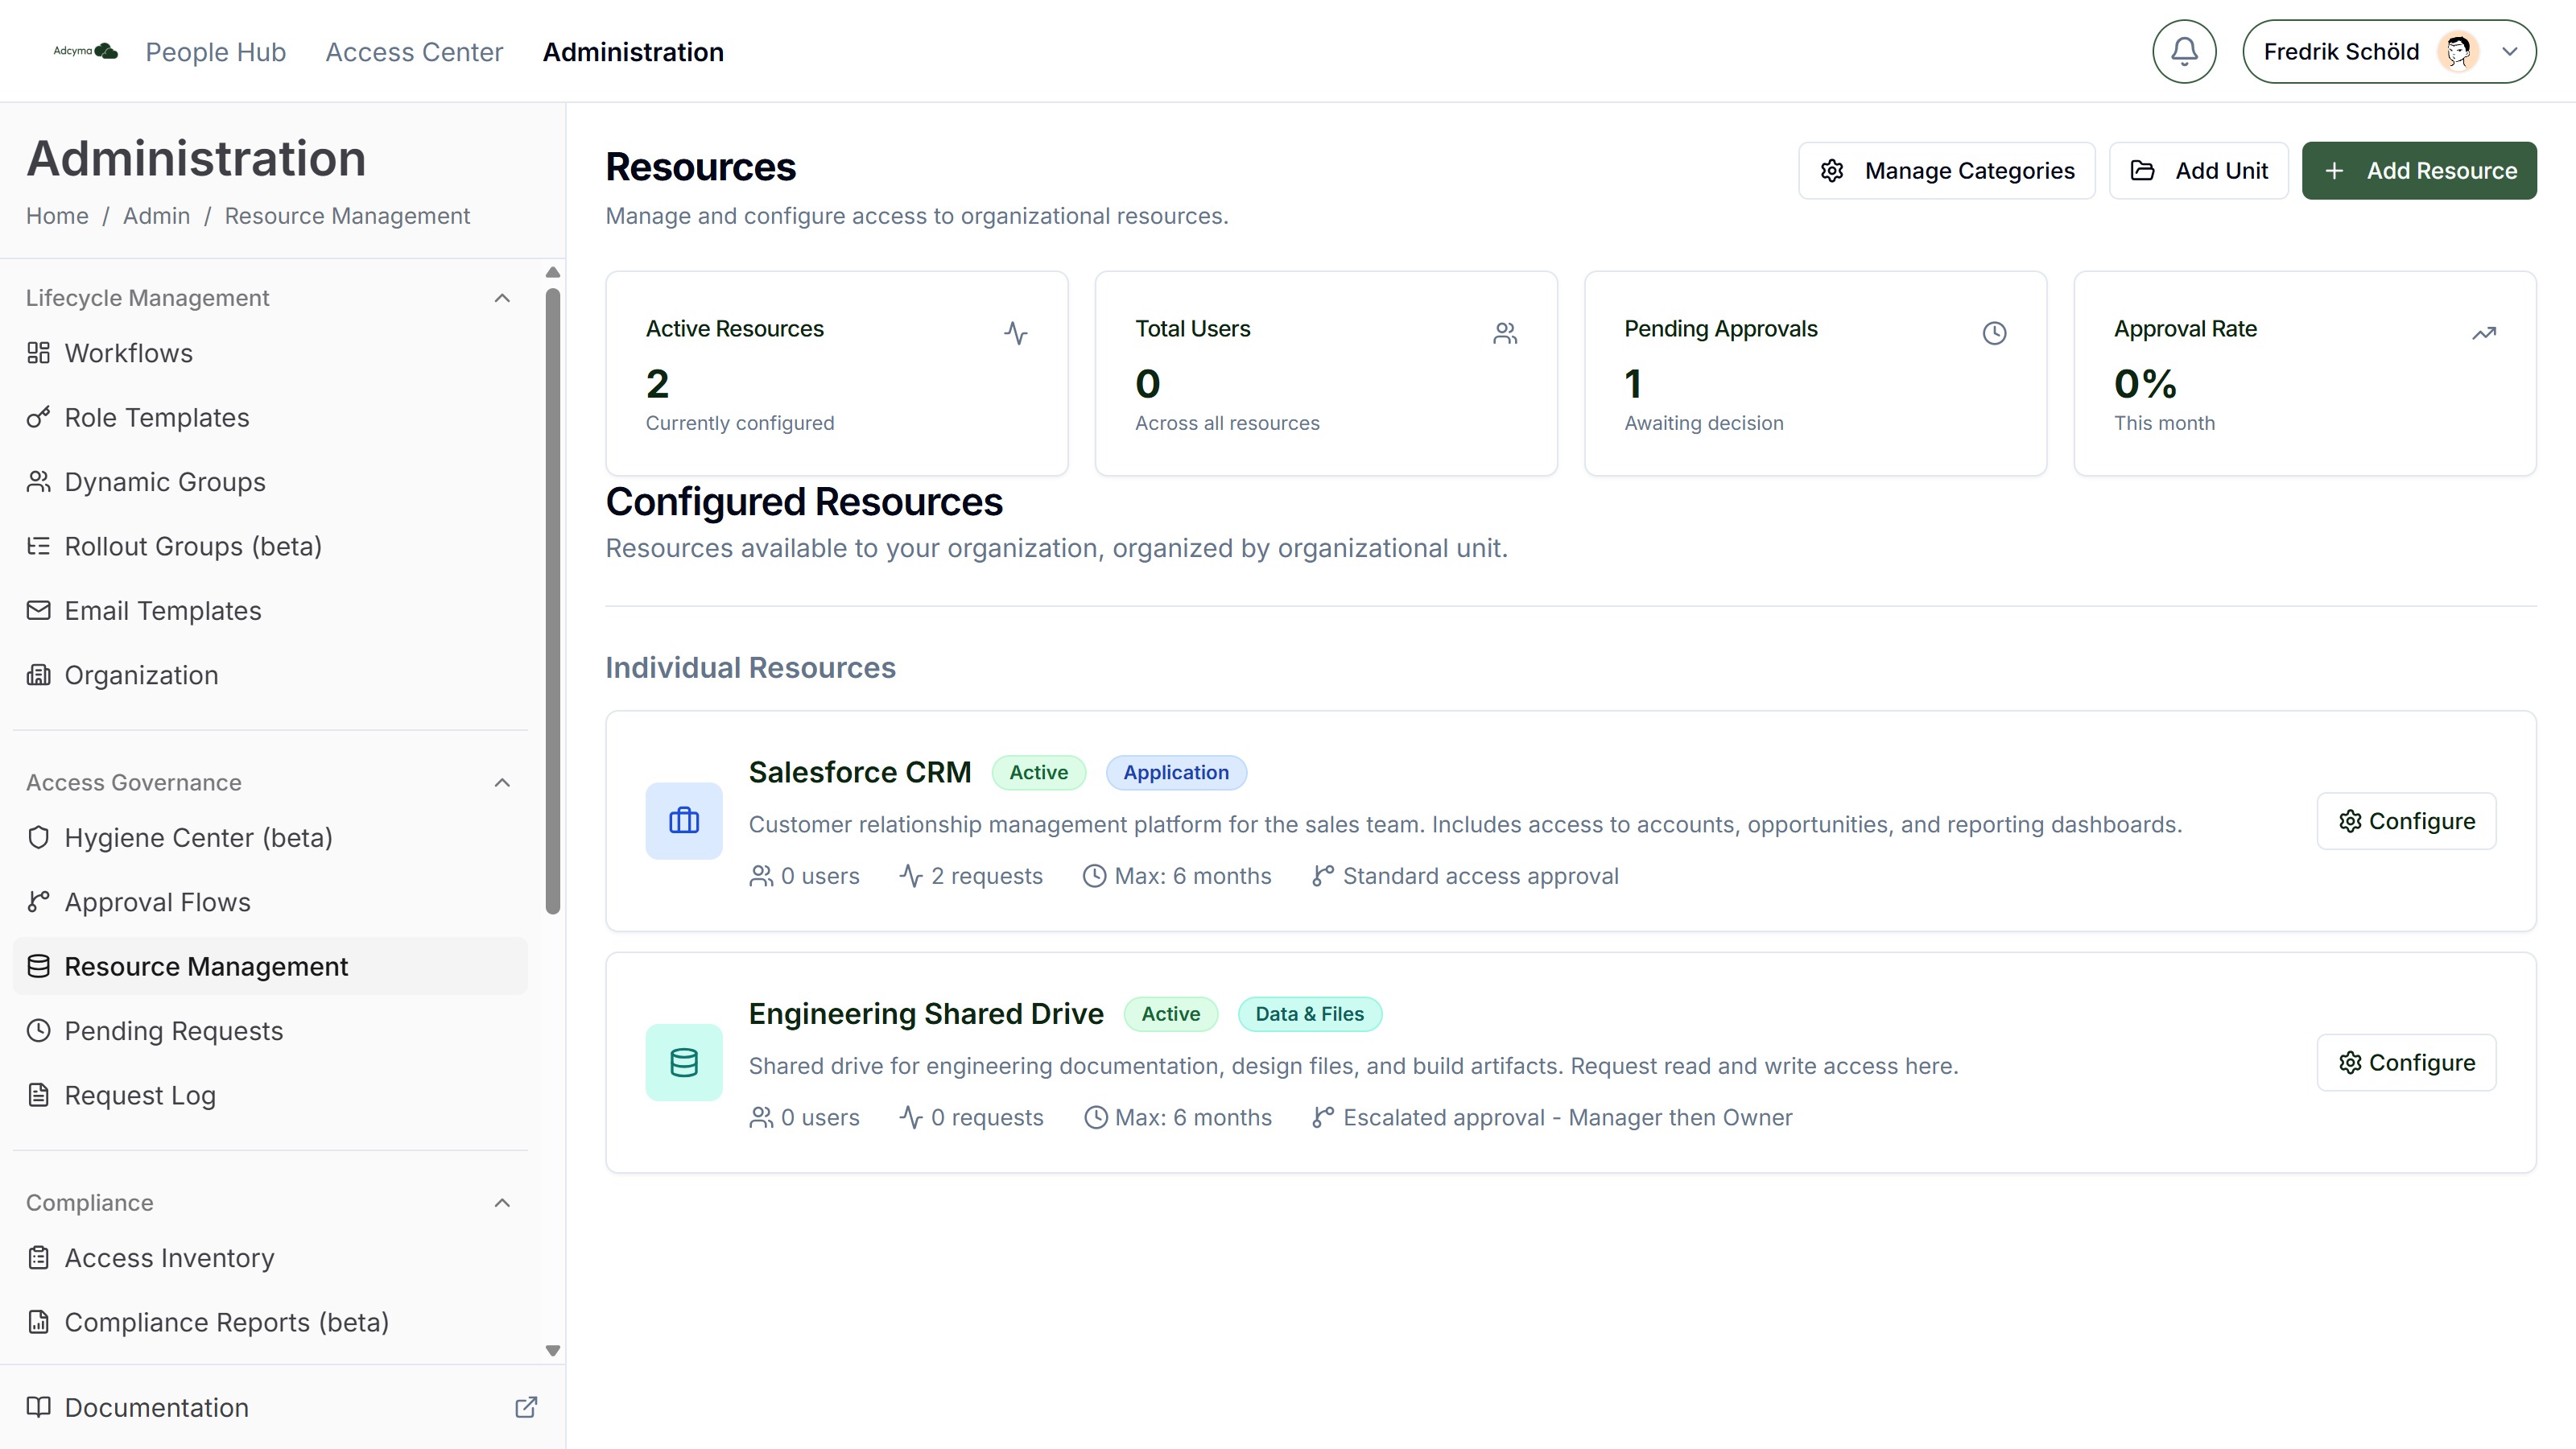The width and height of the screenshot is (2576, 1449).
Task: Open Role Templates page
Action: click(270, 417)
